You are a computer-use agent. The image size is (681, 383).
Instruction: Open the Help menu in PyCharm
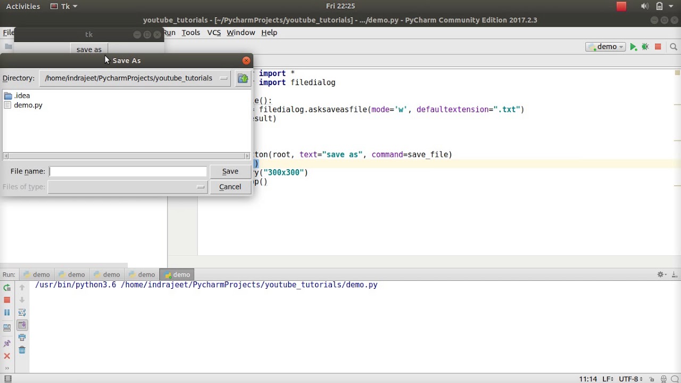pos(269,32)
